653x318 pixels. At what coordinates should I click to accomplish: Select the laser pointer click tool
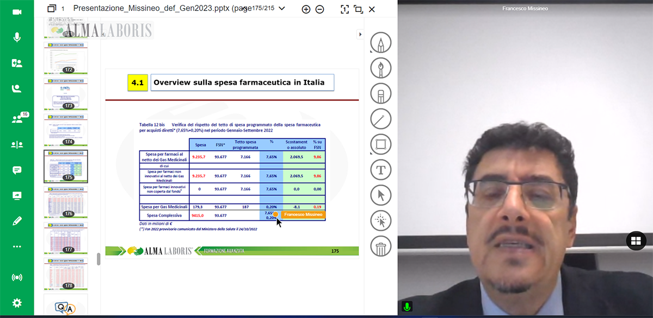pyautogui.click(x=381, y=220)
